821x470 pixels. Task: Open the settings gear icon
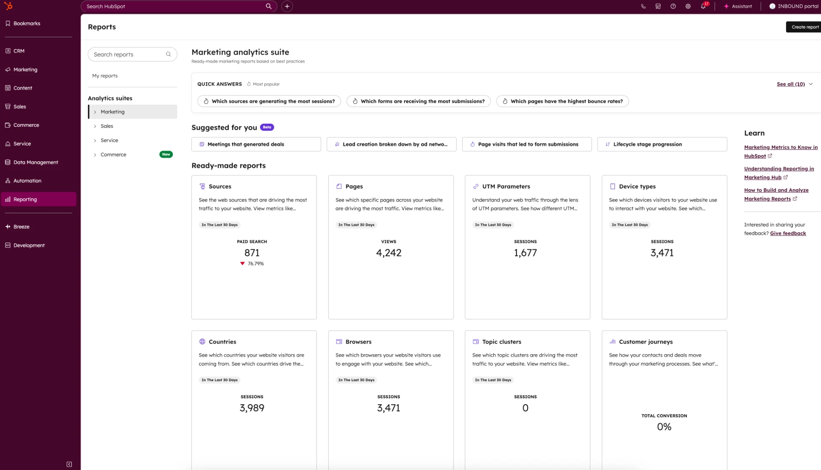pos(688,6)
